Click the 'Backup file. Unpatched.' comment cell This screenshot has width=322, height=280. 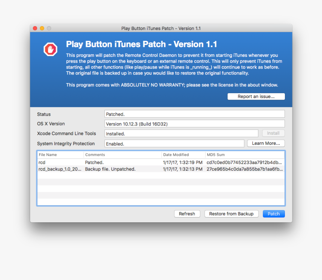click(x=110, y=169)
